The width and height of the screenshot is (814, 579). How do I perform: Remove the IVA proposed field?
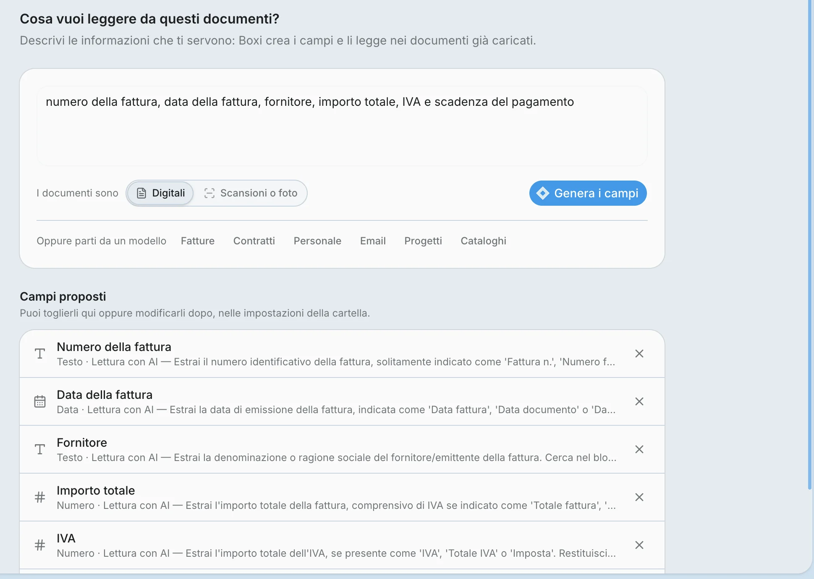point(639,545)
